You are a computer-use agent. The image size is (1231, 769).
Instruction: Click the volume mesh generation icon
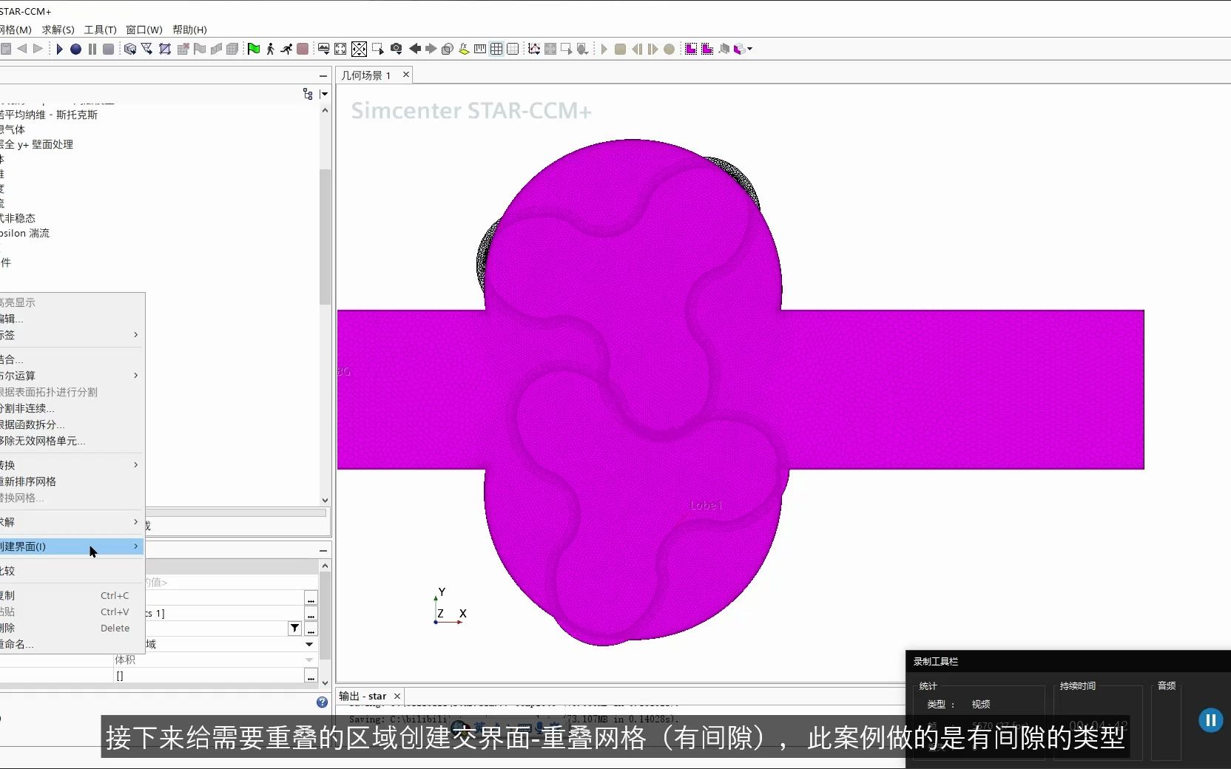[232, 49]
